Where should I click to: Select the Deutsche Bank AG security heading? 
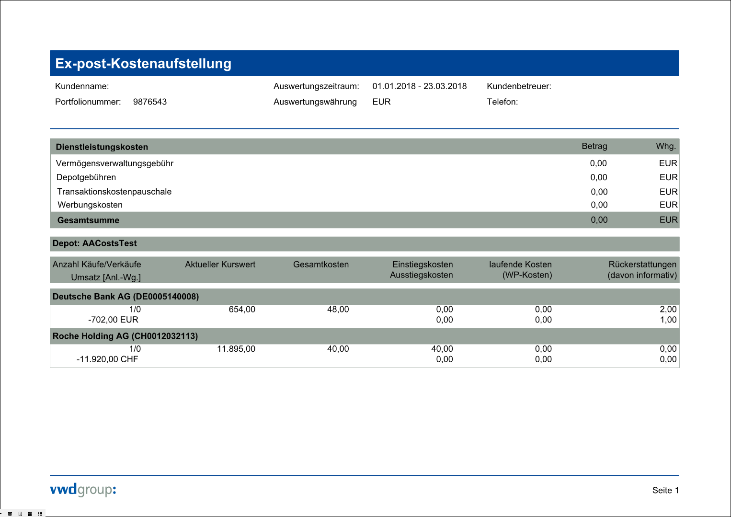[x=126, y=297]
